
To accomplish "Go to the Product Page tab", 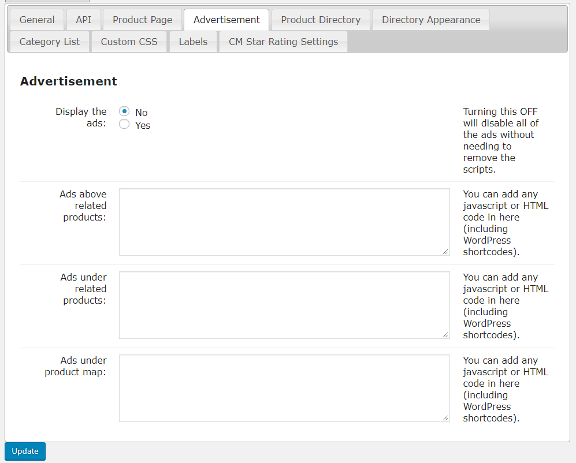I will (142, 20).
